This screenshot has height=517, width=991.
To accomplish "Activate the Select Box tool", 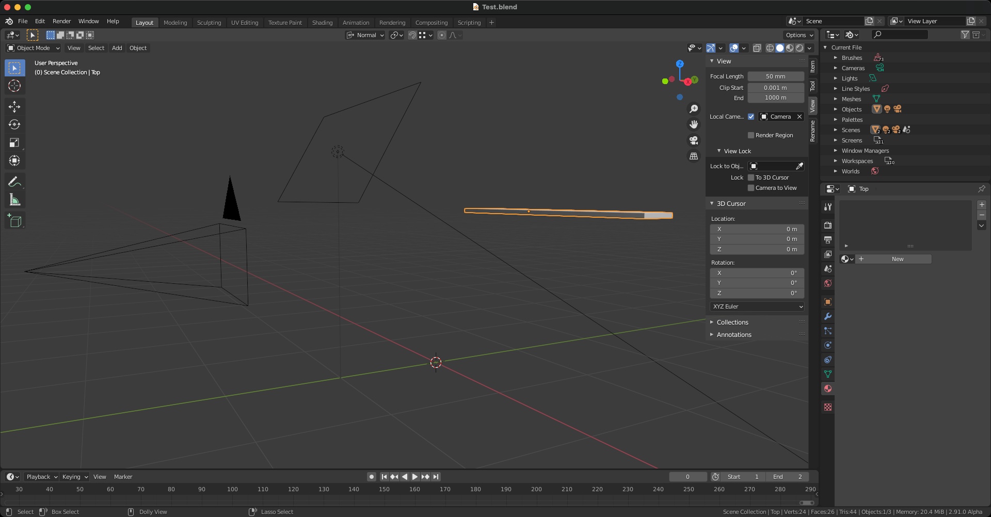I will coord(14,68).
